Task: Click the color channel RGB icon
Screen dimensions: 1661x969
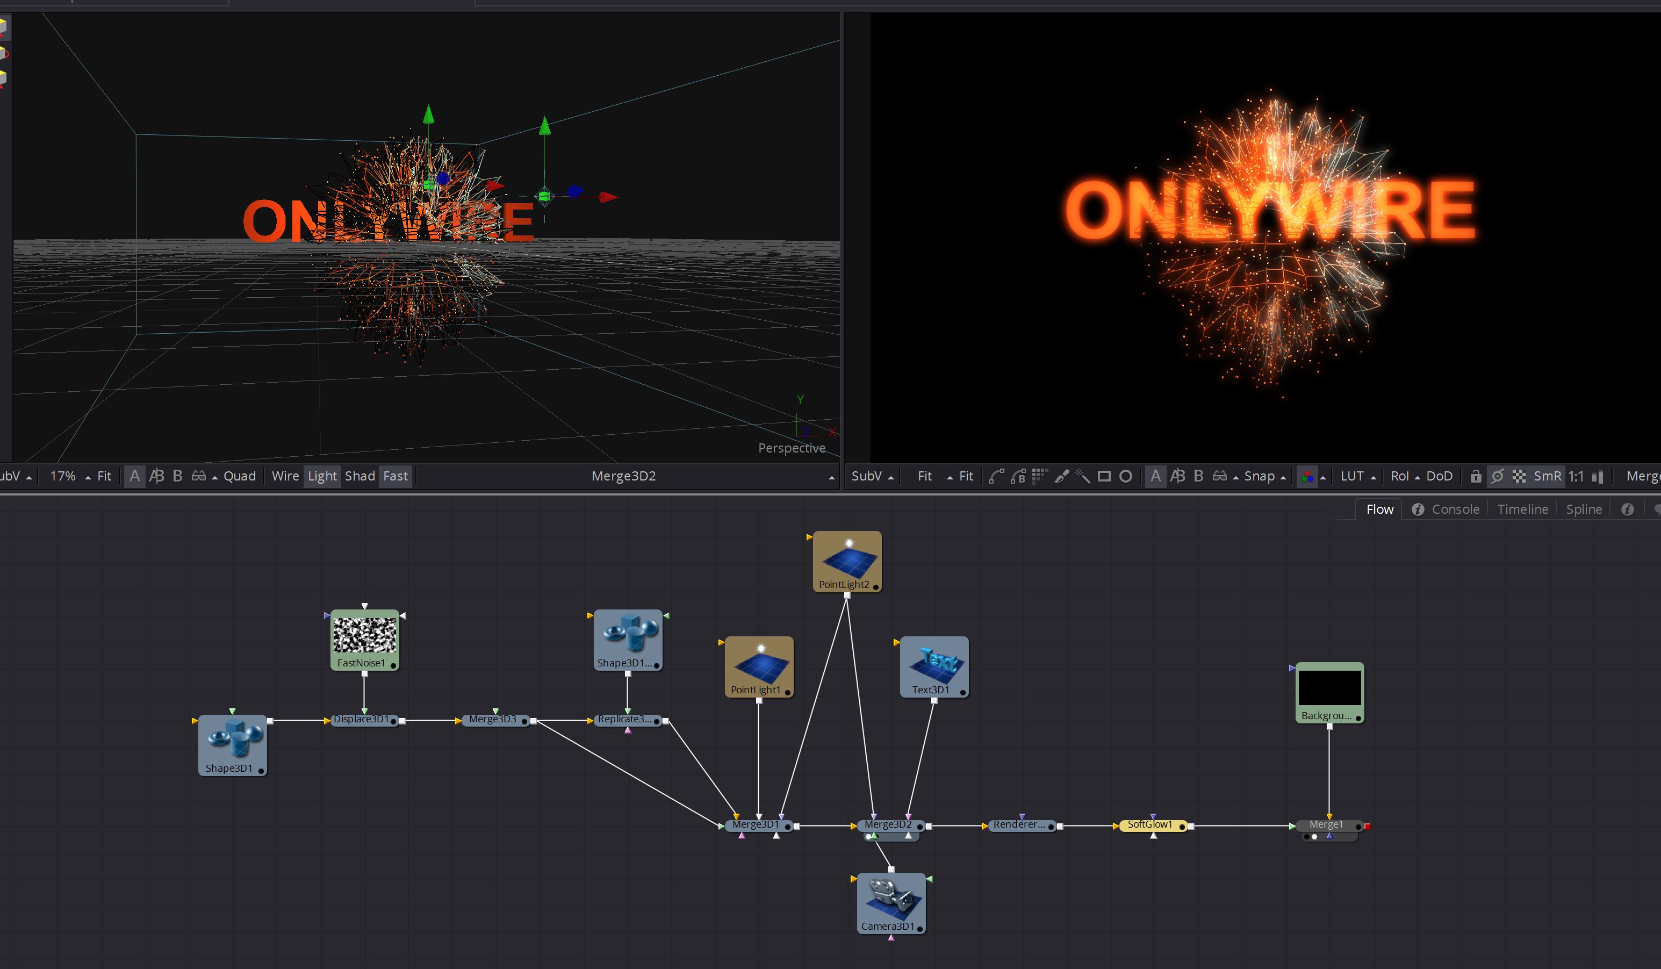Action: (x=1307, y=476)
